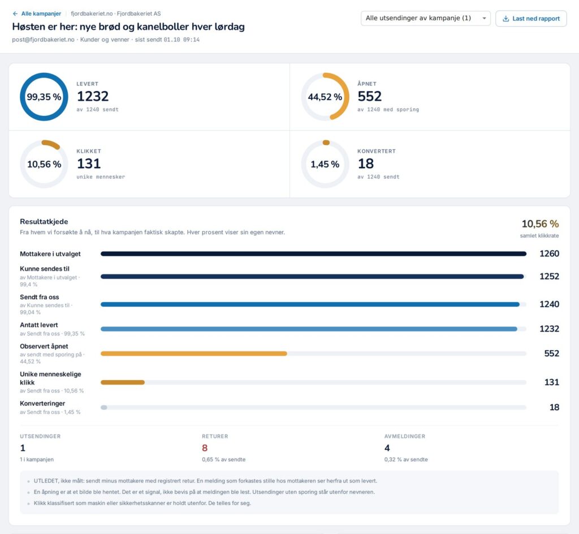579x534 pixels.
Task: Open the Alle utsendinger av kampanje dropdown
Action: pos(425,18)
